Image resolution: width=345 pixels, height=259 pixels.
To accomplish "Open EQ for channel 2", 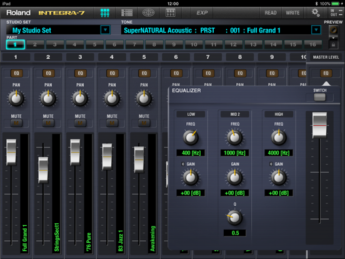I will (x=48, y=73).
